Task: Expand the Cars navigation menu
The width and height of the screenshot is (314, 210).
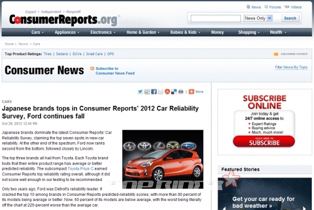Action: coord(38,32)
